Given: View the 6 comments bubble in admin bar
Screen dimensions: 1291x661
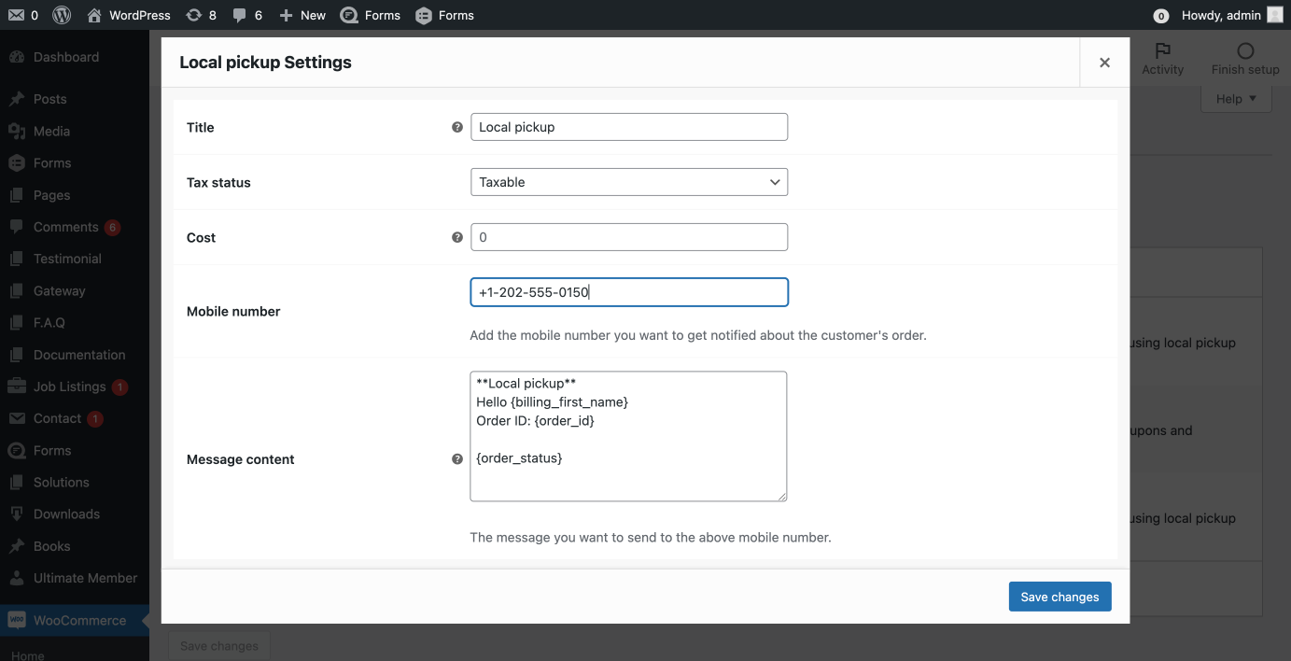Looking at the screenshot, I should [x=247, y=15].
